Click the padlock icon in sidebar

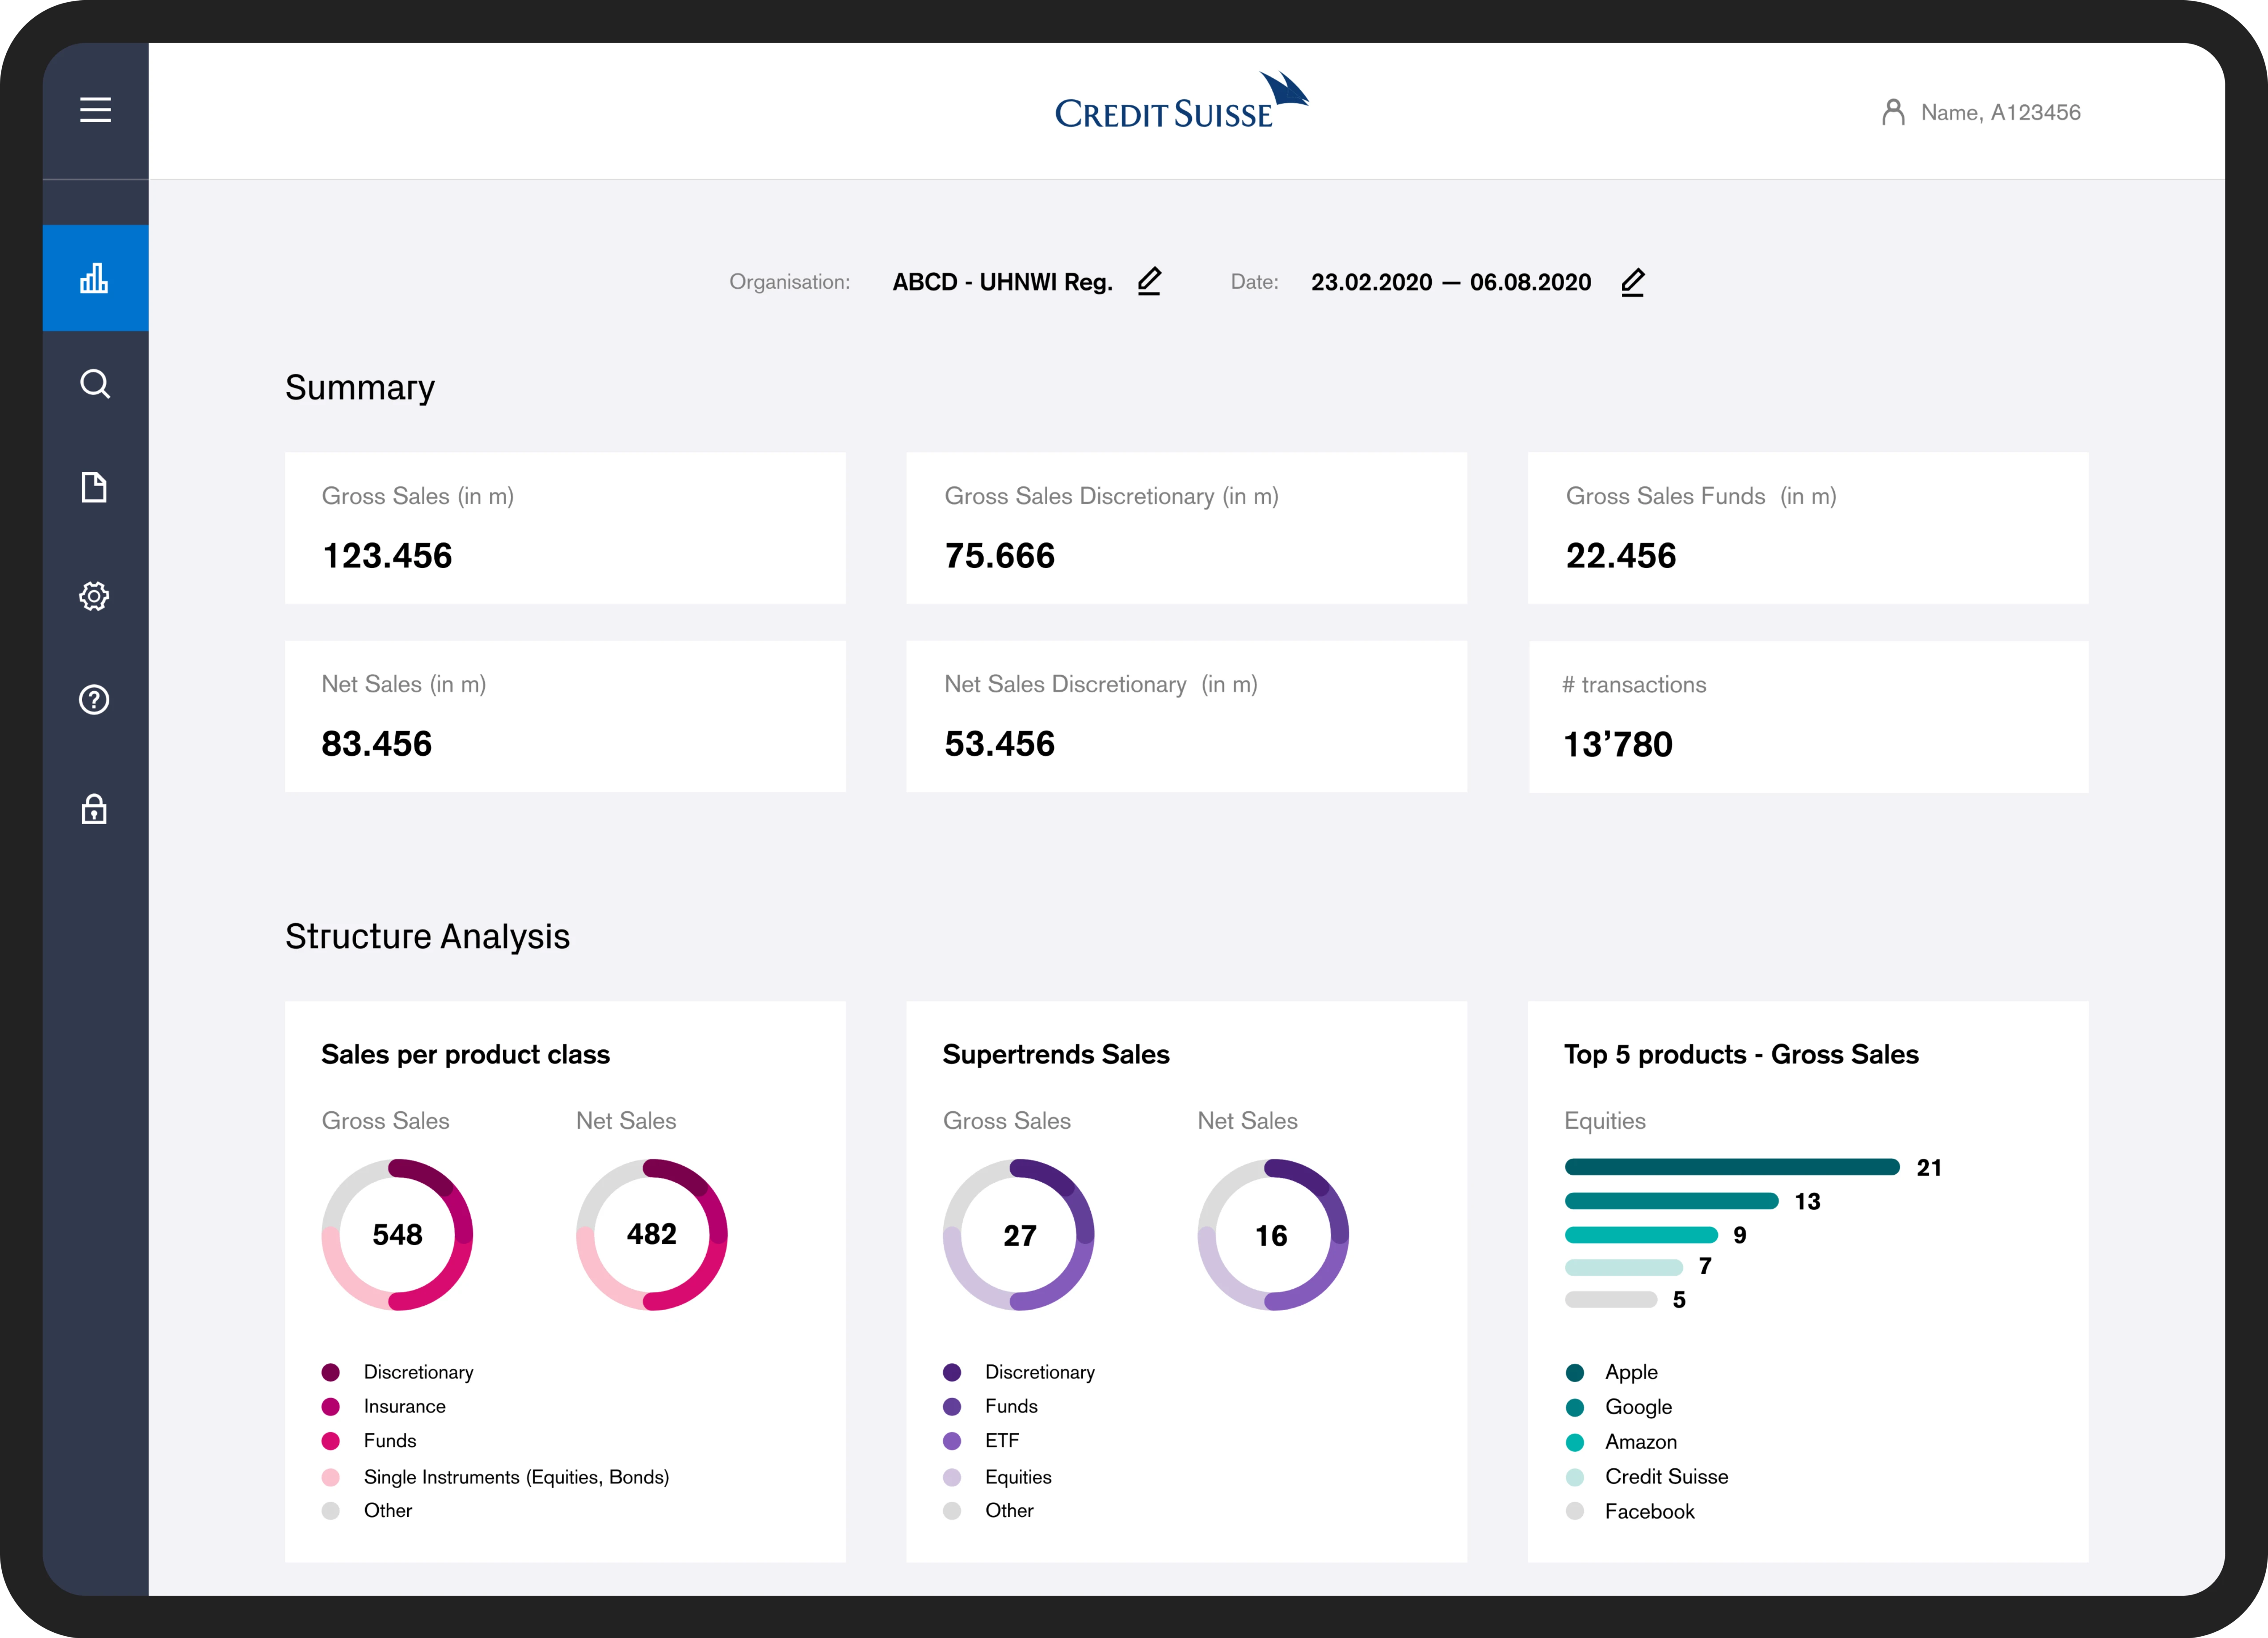click(94, 809)
